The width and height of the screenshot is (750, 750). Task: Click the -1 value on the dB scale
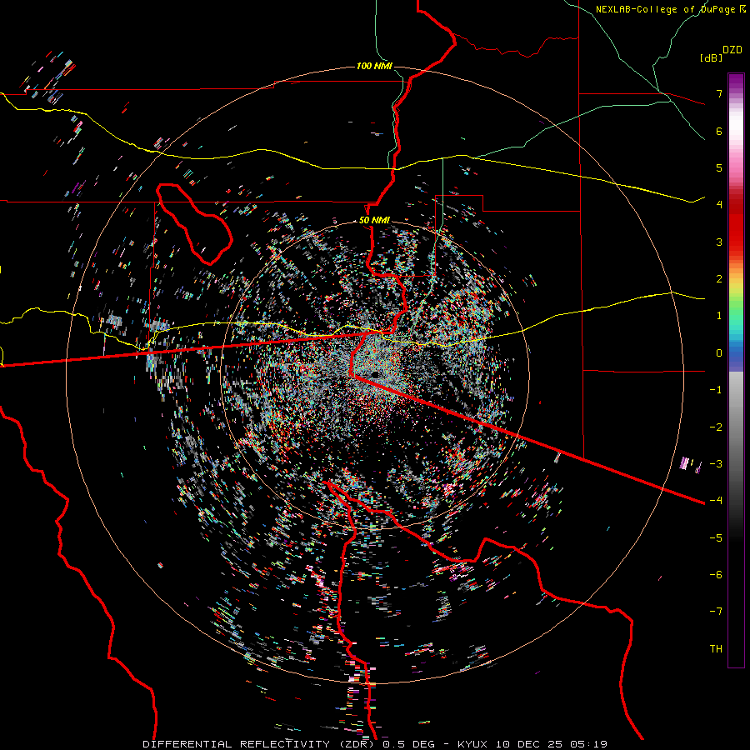[716, 390]
